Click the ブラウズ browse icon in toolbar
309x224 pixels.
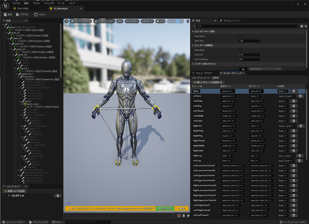tap(18, 14)
